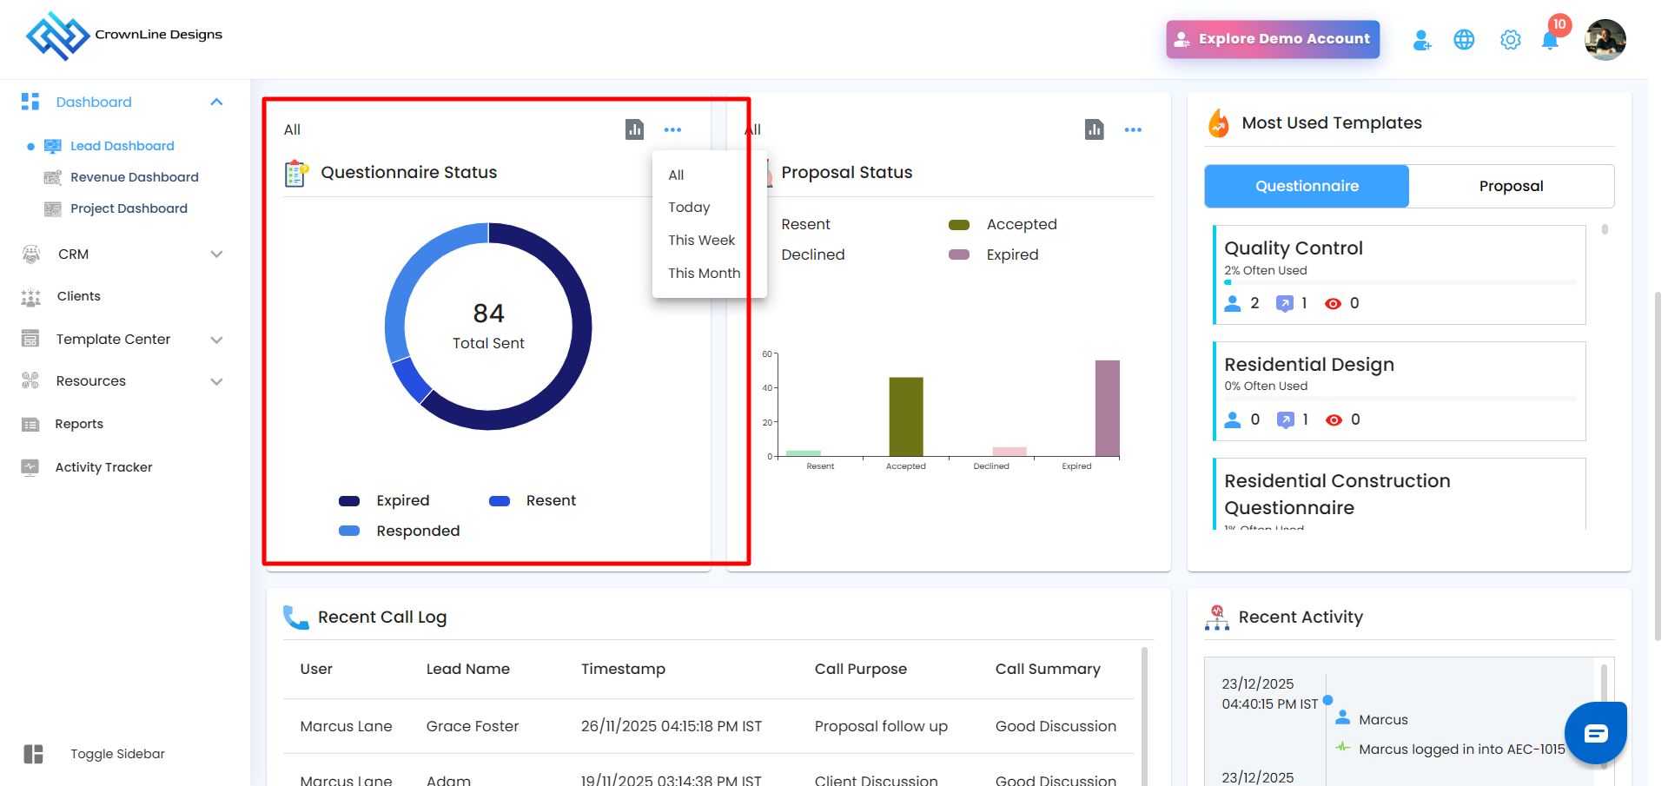Collapse the Dashboard sidebar section

click(x=216, y=102)
